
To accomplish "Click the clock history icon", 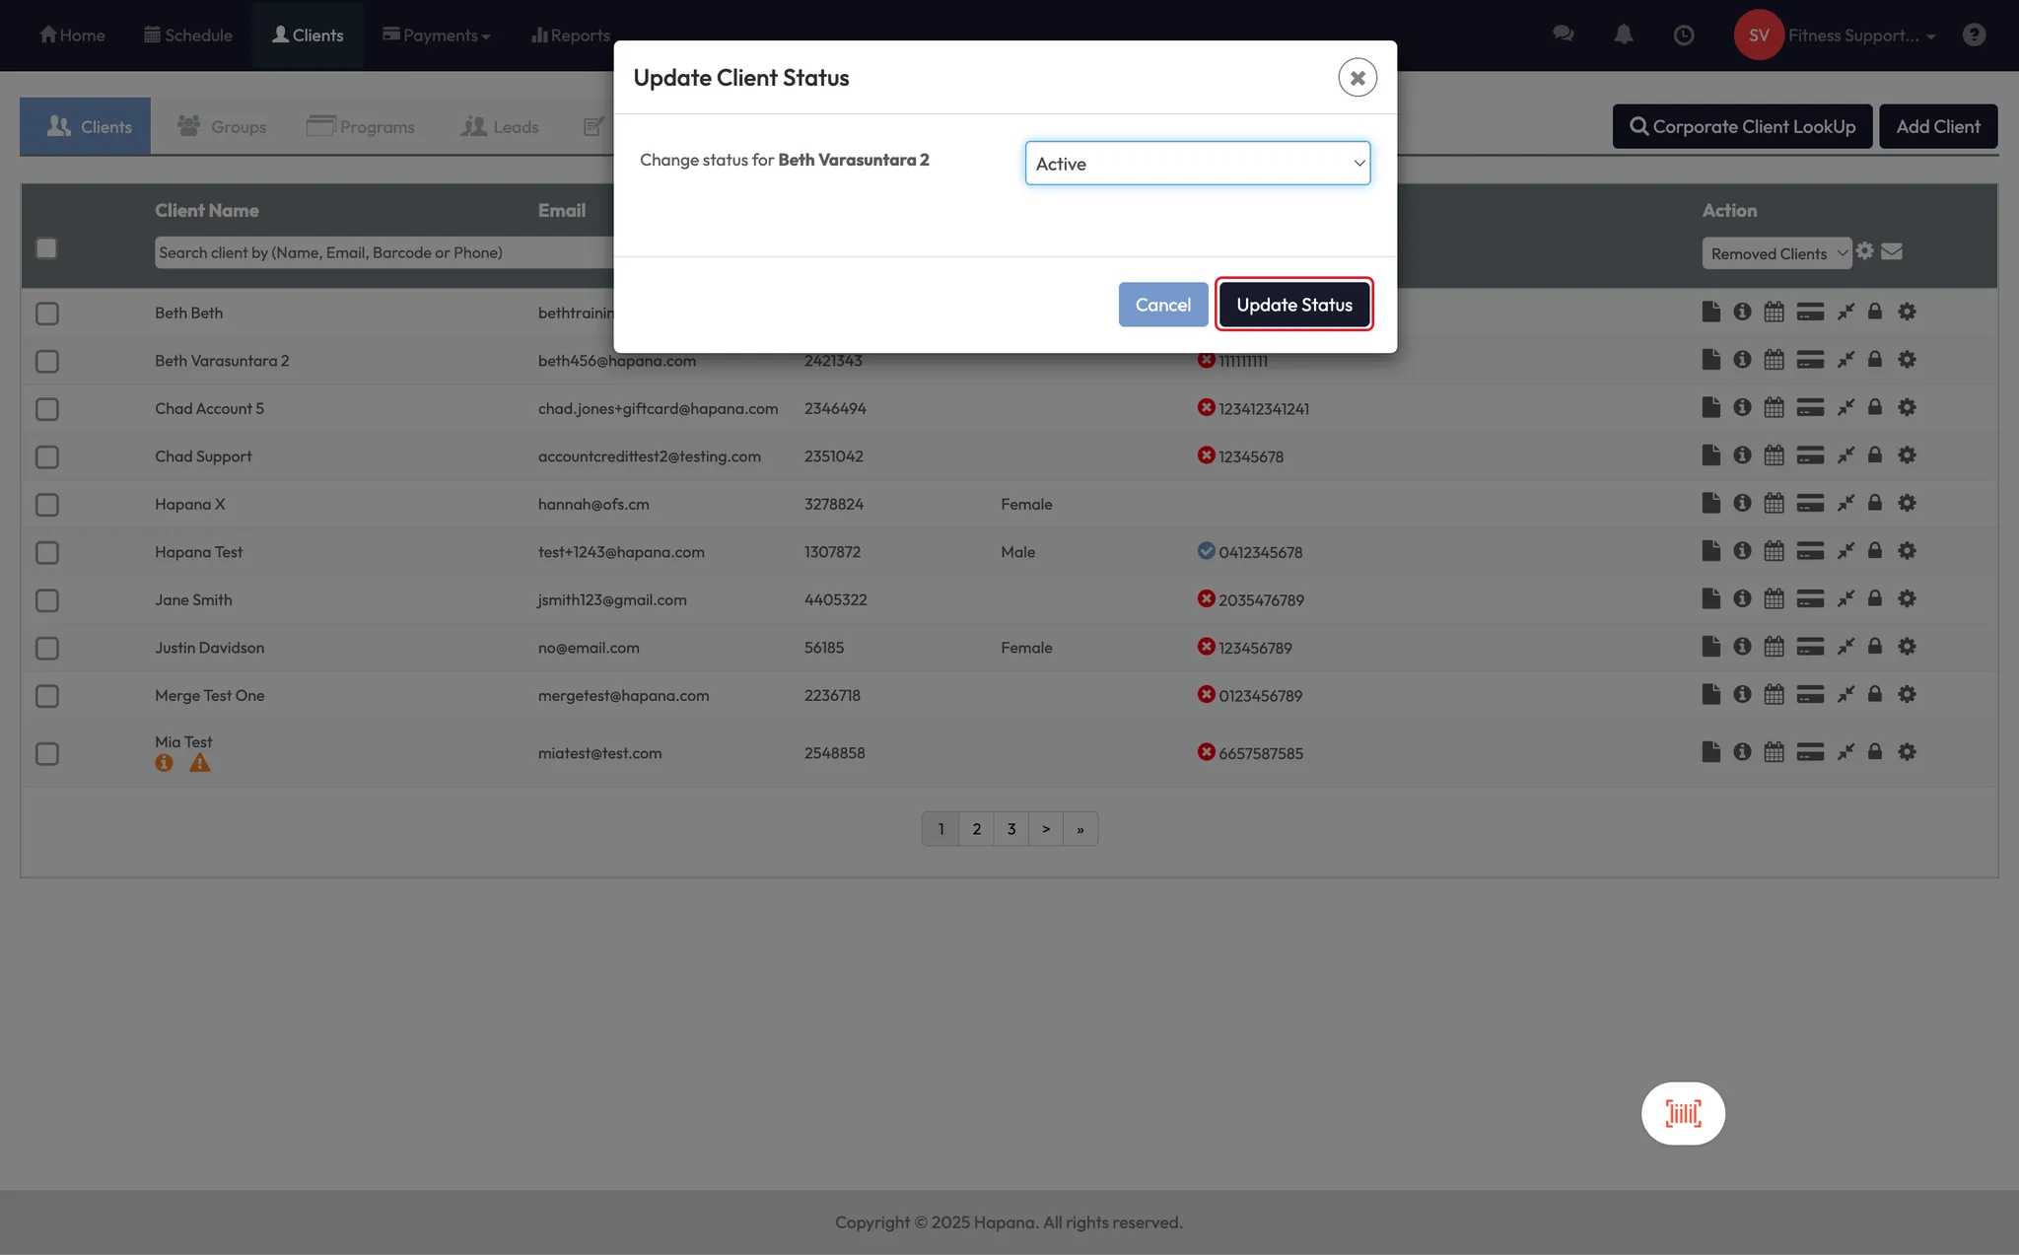I will click(x=1684, y=35).
